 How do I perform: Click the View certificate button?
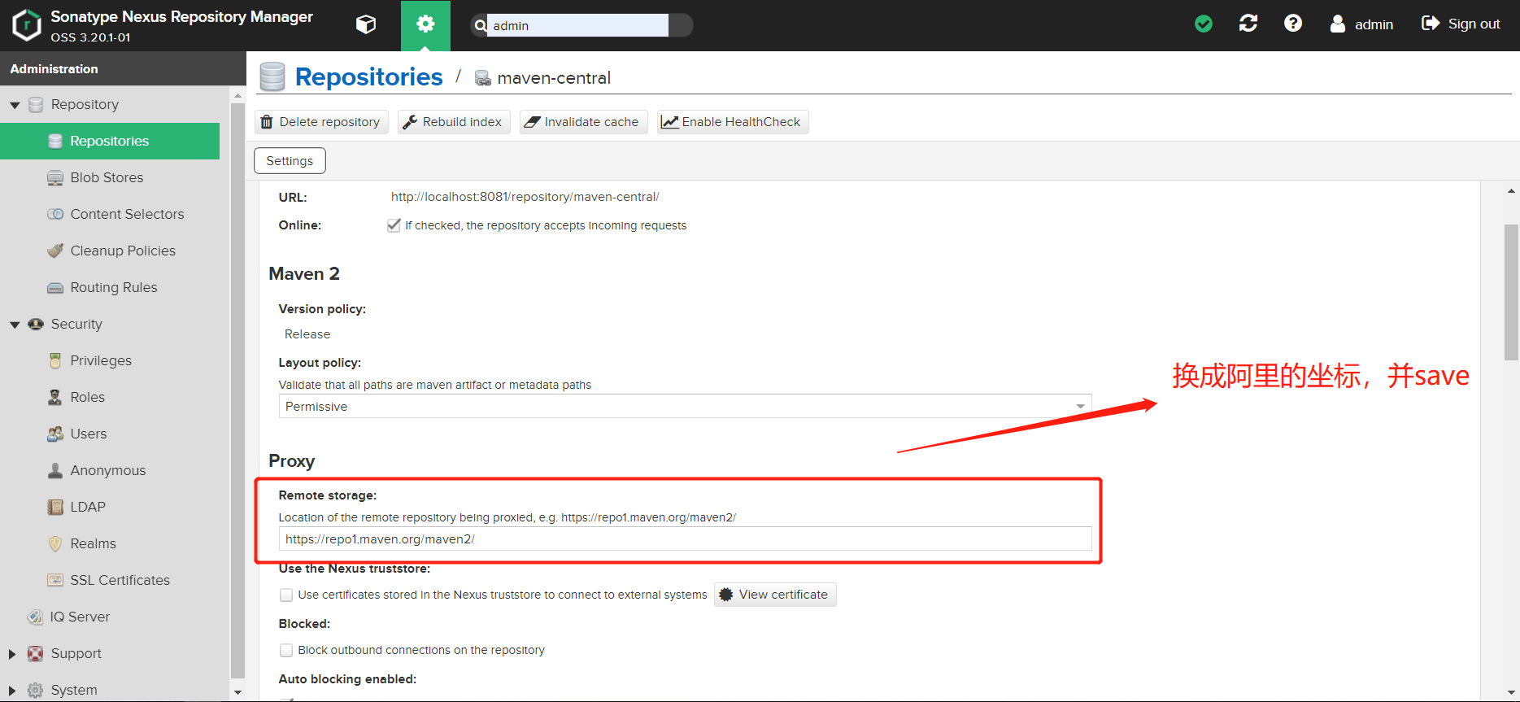tap(775, 595)
